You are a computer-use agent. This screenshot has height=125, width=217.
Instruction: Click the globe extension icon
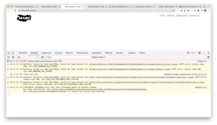point(181,11)
